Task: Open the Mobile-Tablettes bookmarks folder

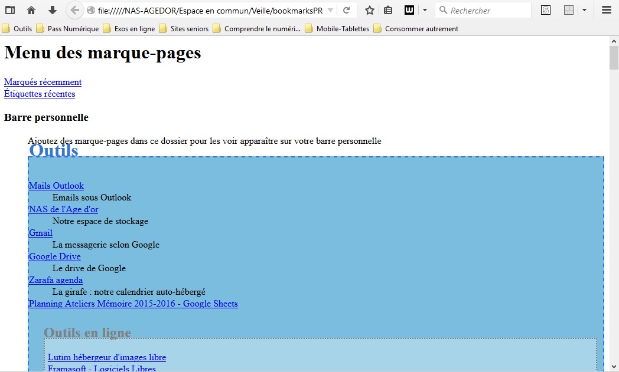Action: point(343,28)
